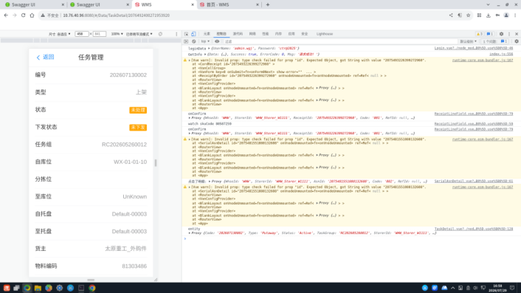The width and height of the screenshot is (521, 293).
Task: Open a new browser tab with plus
Action: tap(268, 4)
